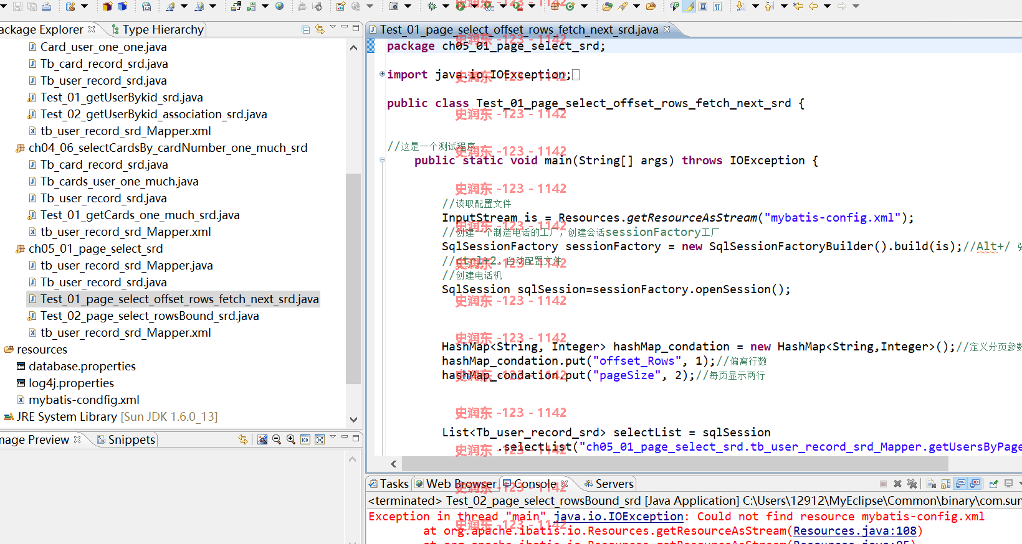
Task: Click the New Java Package icon
Action: [x=555, y=6]
